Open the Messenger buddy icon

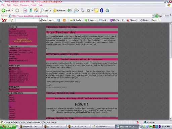[x=107, y=10]
